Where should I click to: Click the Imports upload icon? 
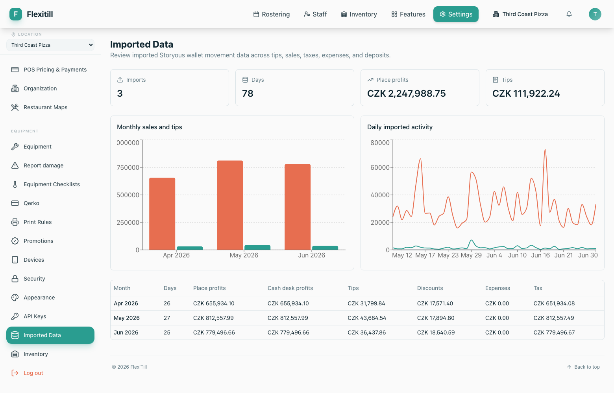(x=120, y=80)
